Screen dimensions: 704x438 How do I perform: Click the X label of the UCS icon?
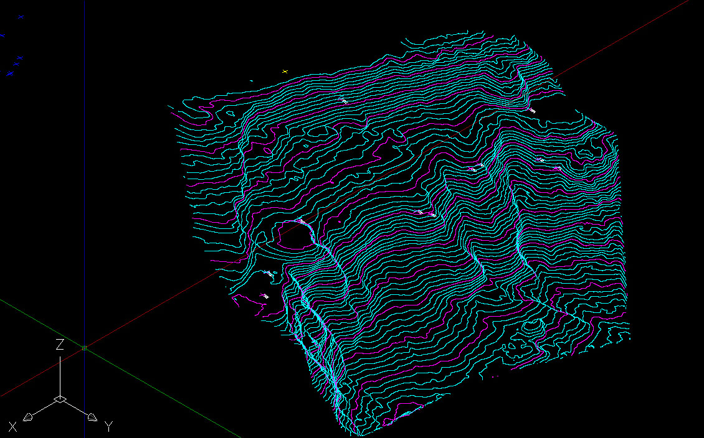12,427
